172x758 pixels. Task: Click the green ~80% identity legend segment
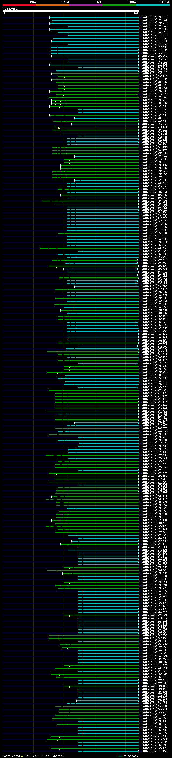pos(119,5)
